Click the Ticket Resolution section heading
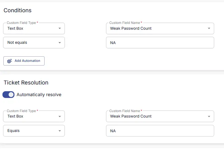Image resolution: width=224 pixels, height=150 pixels. pyautogui.click(x=26, y=83)
